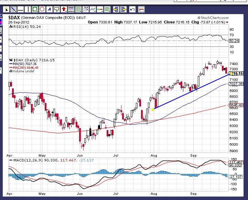Select the green rectangle shape tool
The width and height of the screenshot is (248, 200).
[x=35, y=9]
